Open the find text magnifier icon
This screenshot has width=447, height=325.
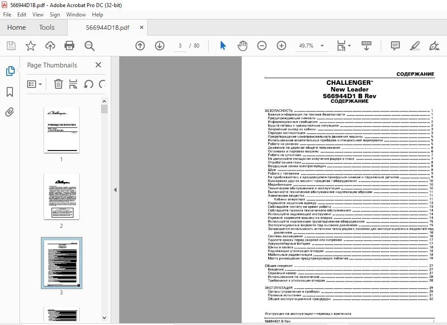click(89, 46)
